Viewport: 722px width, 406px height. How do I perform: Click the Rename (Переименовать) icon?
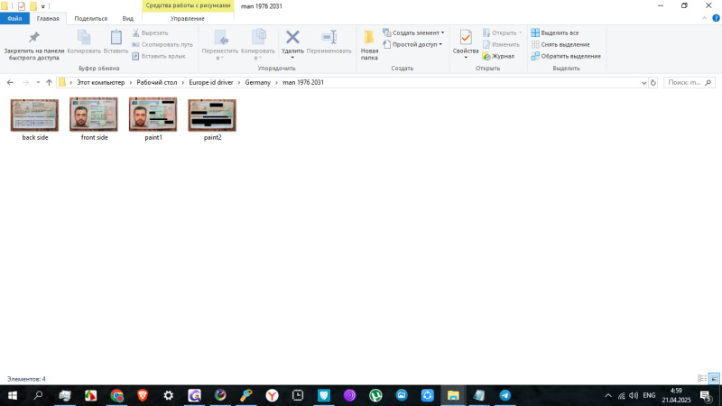(329, 37)
